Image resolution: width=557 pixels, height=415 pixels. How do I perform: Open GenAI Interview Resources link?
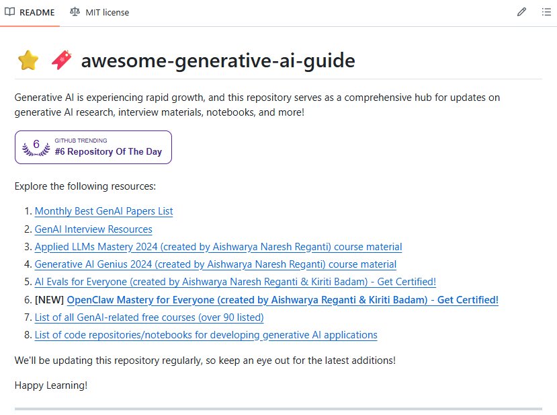(x=93, y=229)
